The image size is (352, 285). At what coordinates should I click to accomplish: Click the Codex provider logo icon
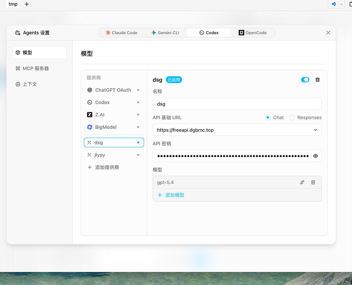pyautogui.click(x=90, y=102)
